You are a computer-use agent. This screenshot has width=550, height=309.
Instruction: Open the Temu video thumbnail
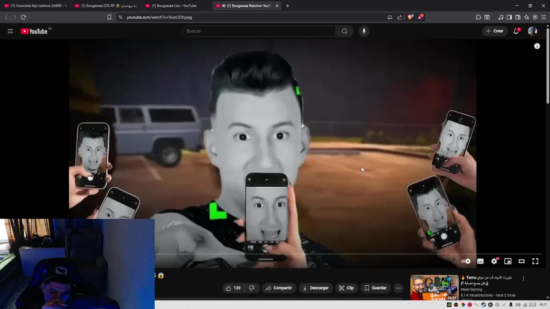pyautogui.click(x=434, y=288)
